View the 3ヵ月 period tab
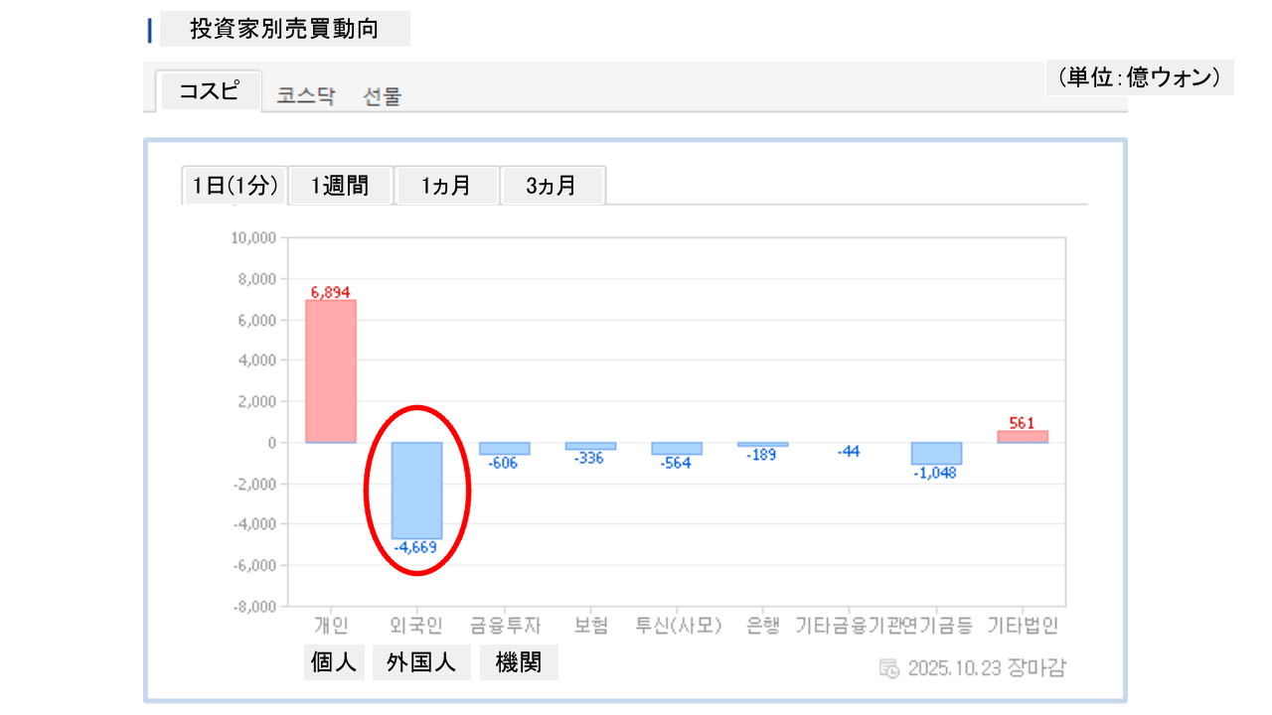Screen dimensions: 1272x715 pos(552,186)
